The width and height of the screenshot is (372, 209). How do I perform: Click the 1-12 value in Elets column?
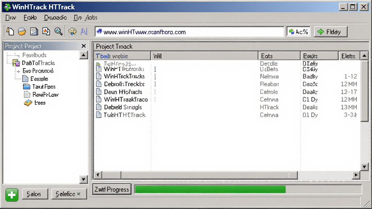click(351, 76)
